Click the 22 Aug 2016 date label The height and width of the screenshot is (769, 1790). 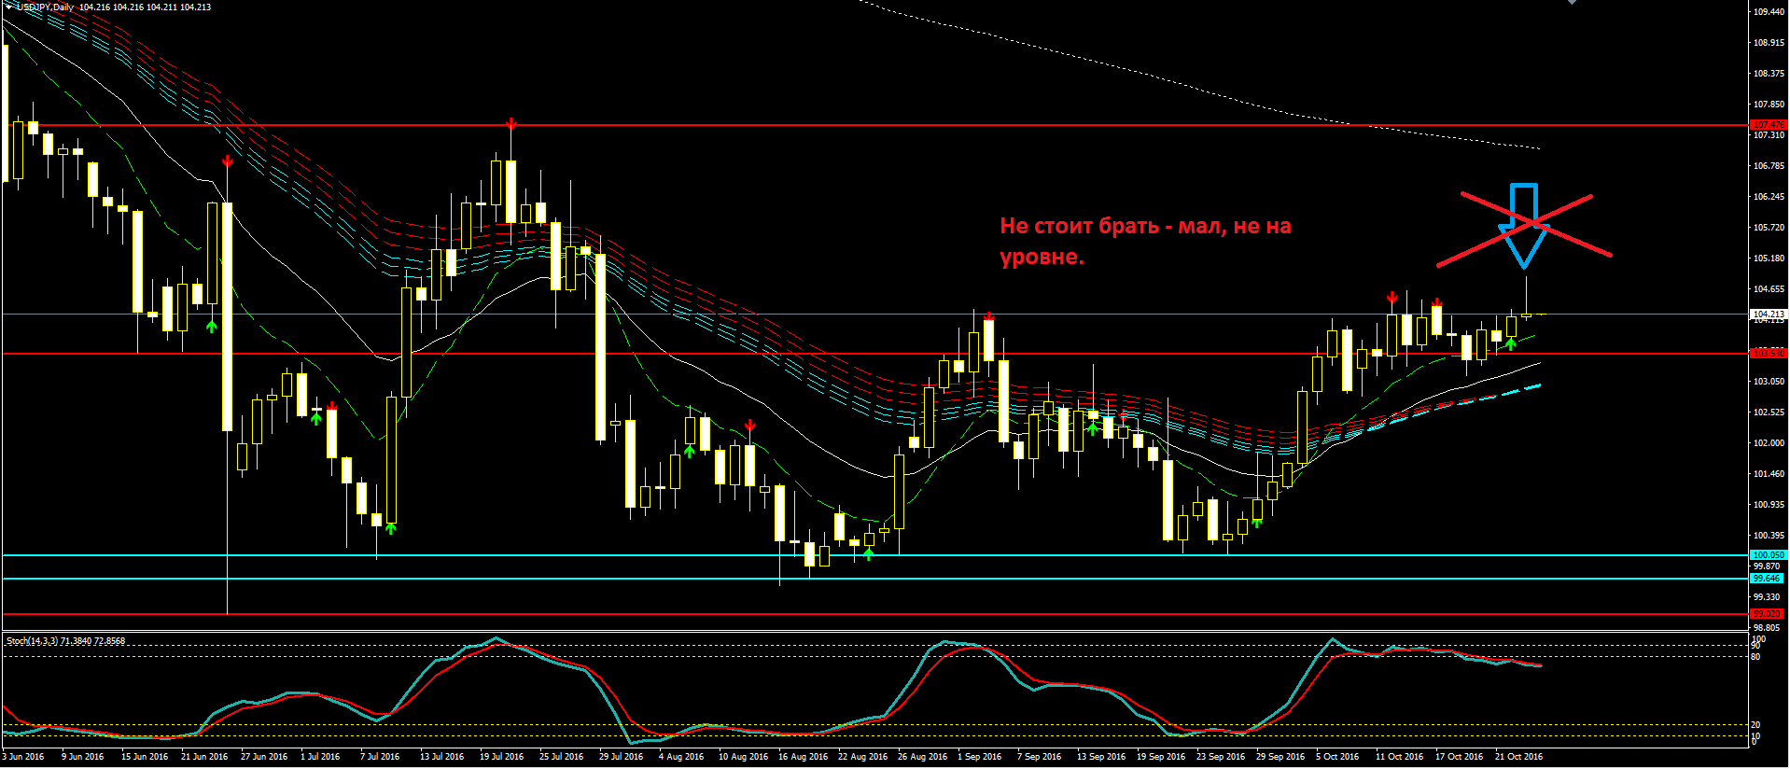862,757
